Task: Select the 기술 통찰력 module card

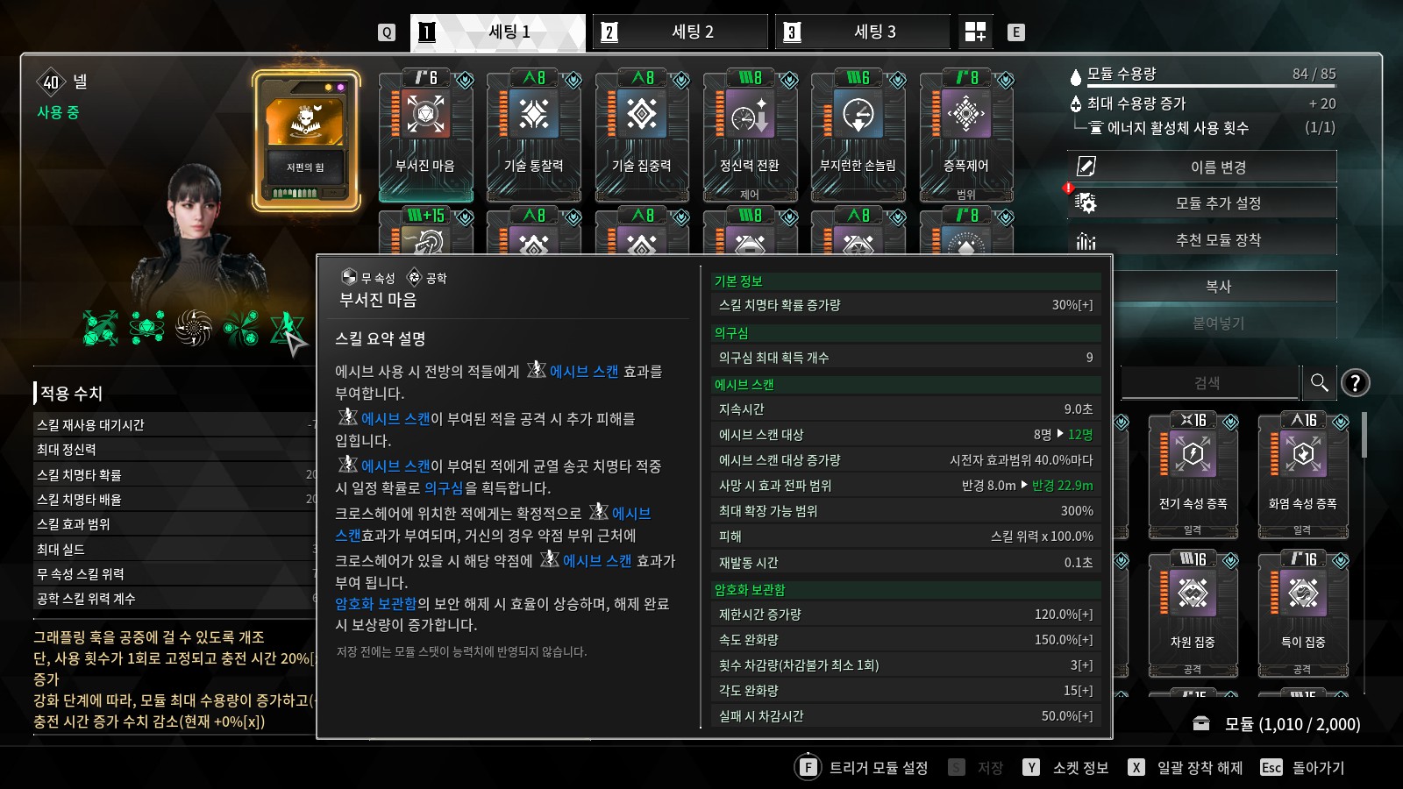Action: click(x=534, y=136)
